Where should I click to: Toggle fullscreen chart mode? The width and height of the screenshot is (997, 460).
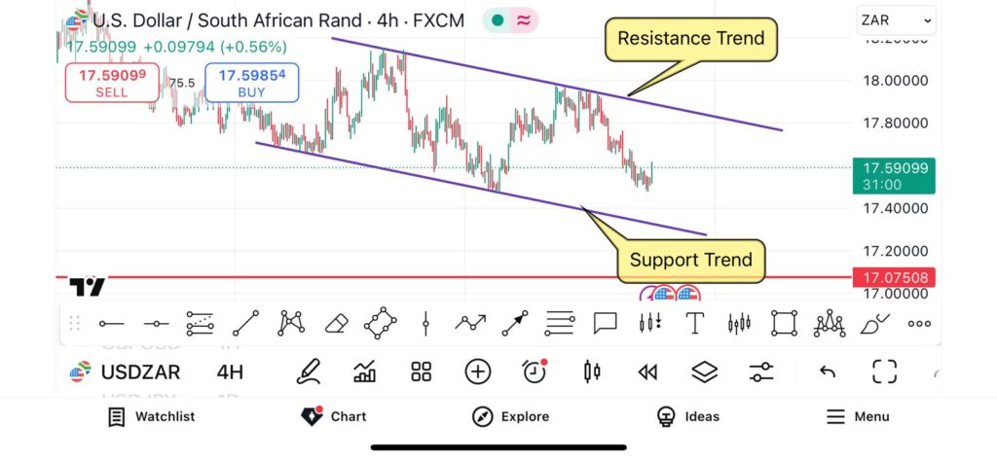tap(884, 371)
